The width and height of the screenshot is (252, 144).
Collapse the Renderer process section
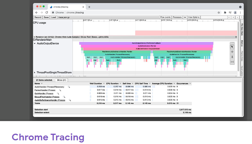coord(34,37)
